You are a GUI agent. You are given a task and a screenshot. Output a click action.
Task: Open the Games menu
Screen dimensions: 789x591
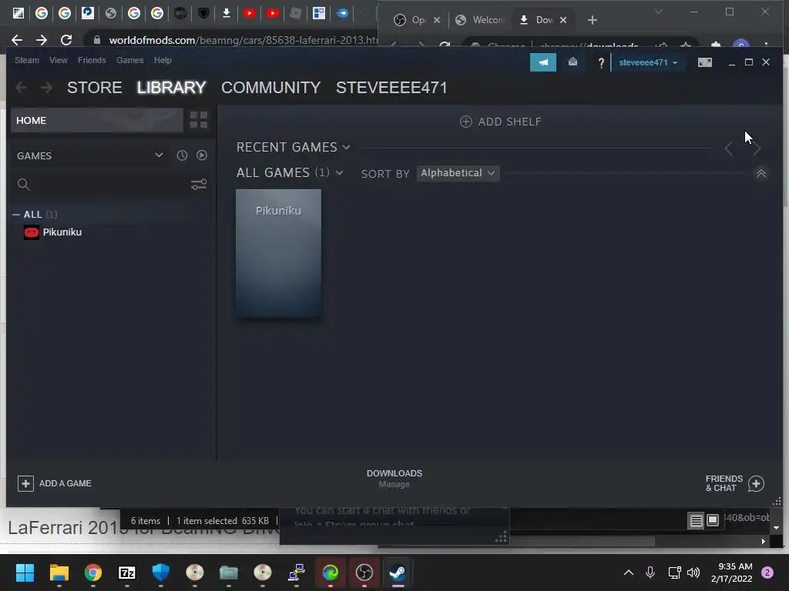[x=129, y=60]
